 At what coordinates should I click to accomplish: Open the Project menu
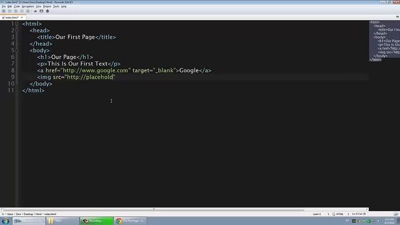point(47,6)
